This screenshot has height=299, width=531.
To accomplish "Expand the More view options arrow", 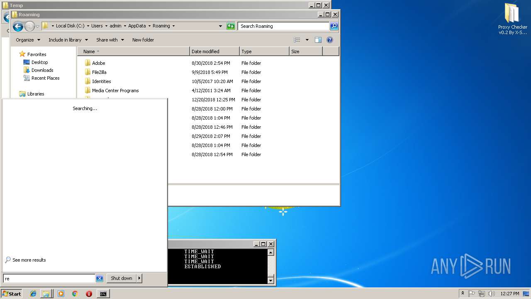I will [307, 40].
